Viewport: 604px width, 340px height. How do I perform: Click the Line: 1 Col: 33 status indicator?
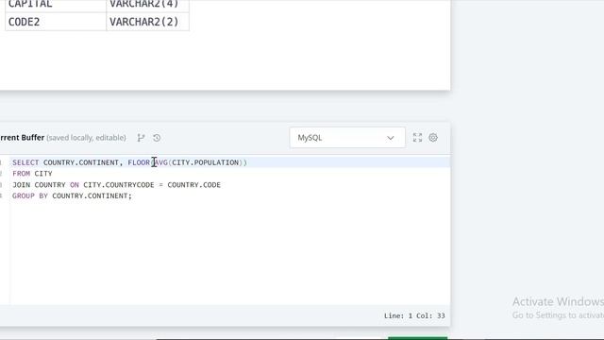(414, 315)
